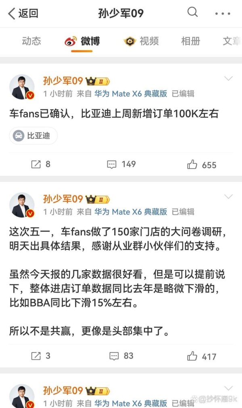242x408 pixels.
Task: Tap the first post's profile avatar
Action: (22, 87)
